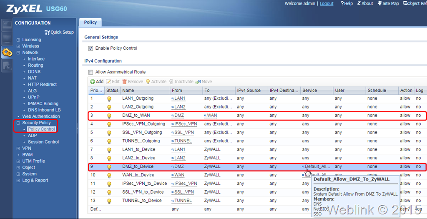Click status bulb for WAN_to_Device rule
427x219 pixels.
click(x=109, y=176)
